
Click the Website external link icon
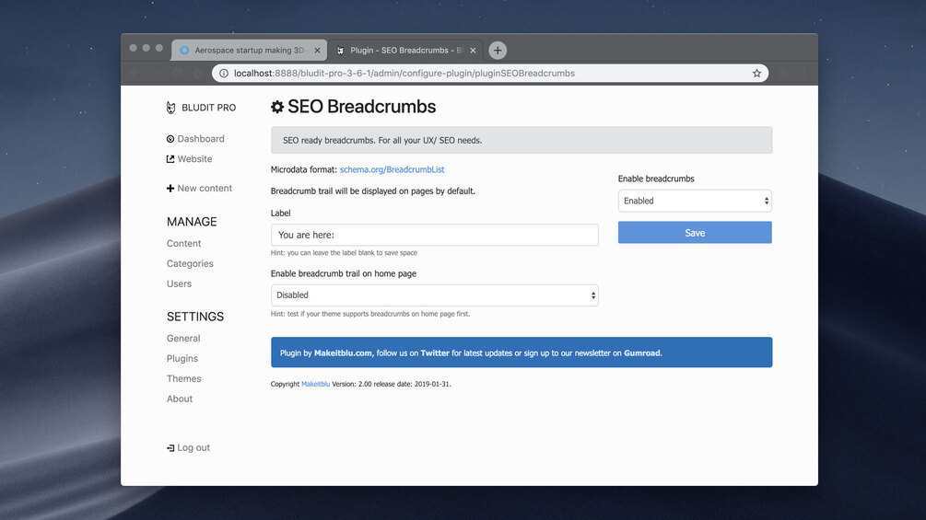click(170, 159)
